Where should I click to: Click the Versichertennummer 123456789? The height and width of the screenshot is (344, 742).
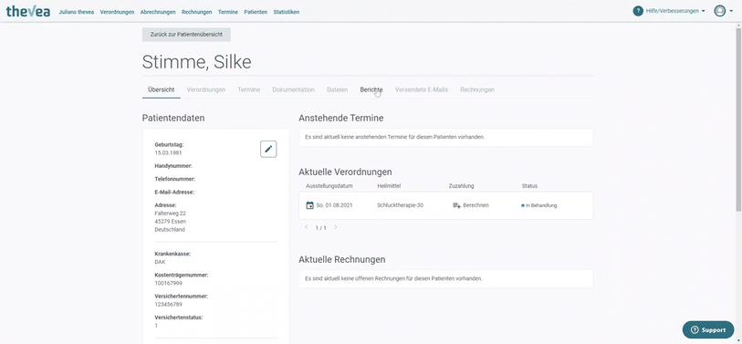click(168, 304)
